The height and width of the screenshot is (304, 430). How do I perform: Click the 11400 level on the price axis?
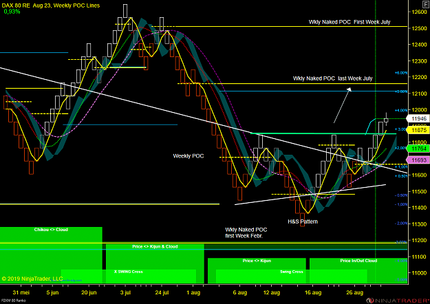(x=419, y=208)
